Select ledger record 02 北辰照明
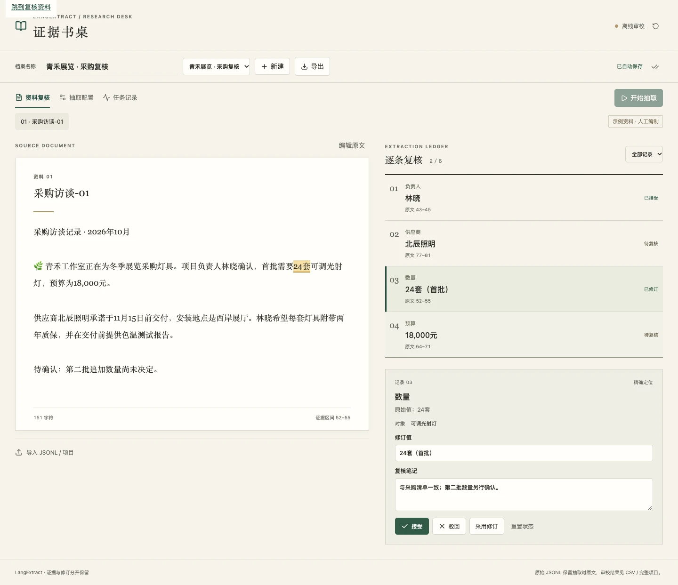Screen dimensions: 678x585 (524, 243)
